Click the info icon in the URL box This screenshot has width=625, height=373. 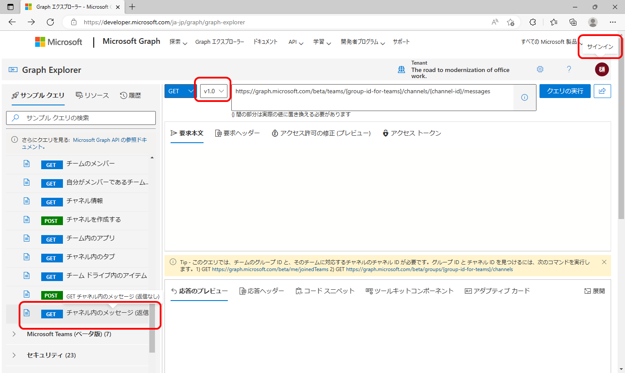pos(524,98)
